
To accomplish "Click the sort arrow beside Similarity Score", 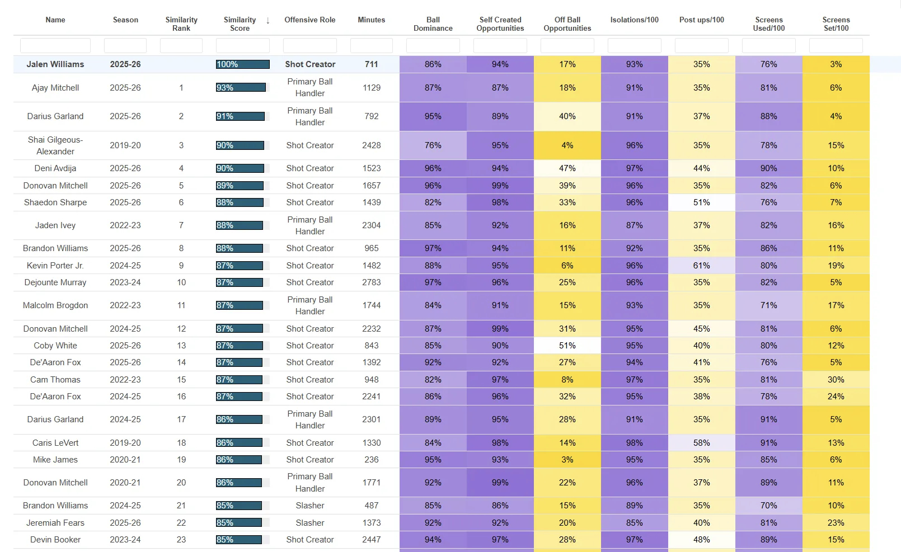I will coord(268,21).
